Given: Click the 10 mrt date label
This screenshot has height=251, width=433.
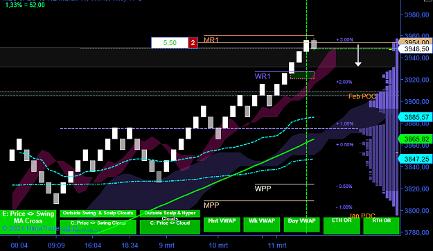Looking at the screenshot, I should (x=218, y=245).
